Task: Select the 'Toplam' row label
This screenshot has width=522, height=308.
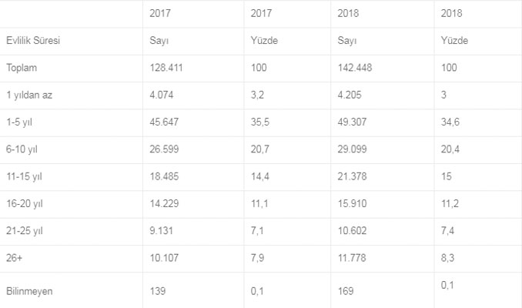Action: tap(22, 69)
